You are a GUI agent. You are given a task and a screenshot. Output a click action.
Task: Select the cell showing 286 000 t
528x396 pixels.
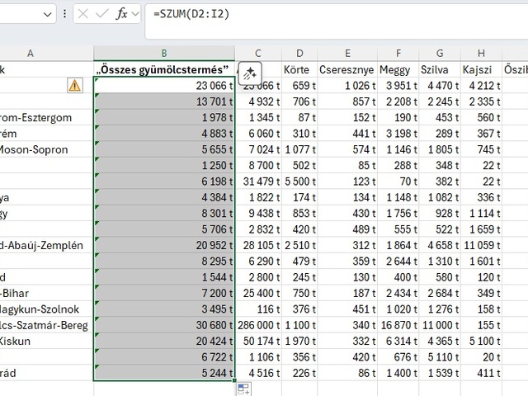coord(259,325)
